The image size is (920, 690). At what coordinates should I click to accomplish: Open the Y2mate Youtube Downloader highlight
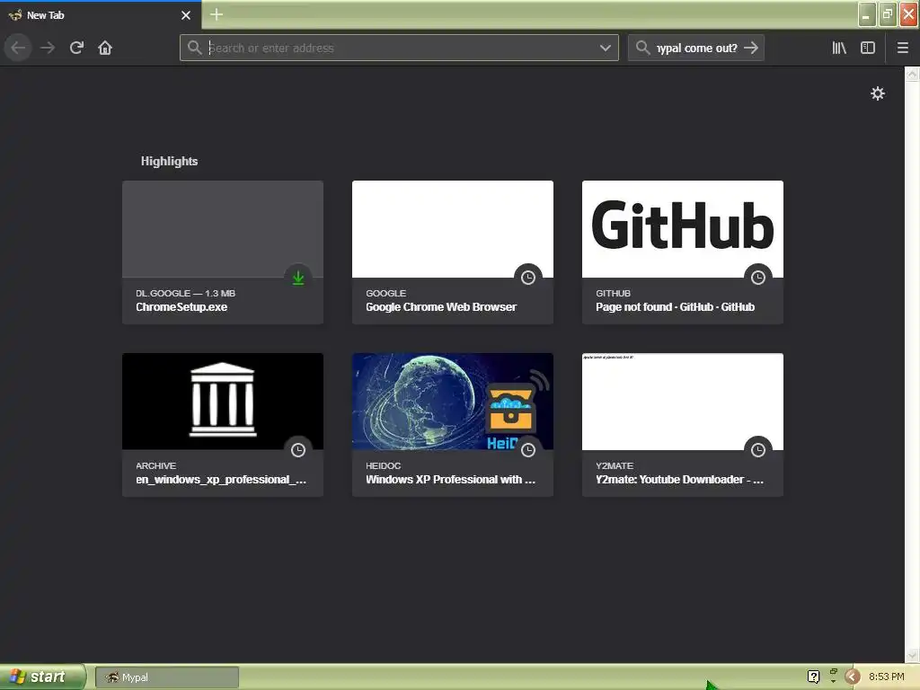click(x=683, y=425)
